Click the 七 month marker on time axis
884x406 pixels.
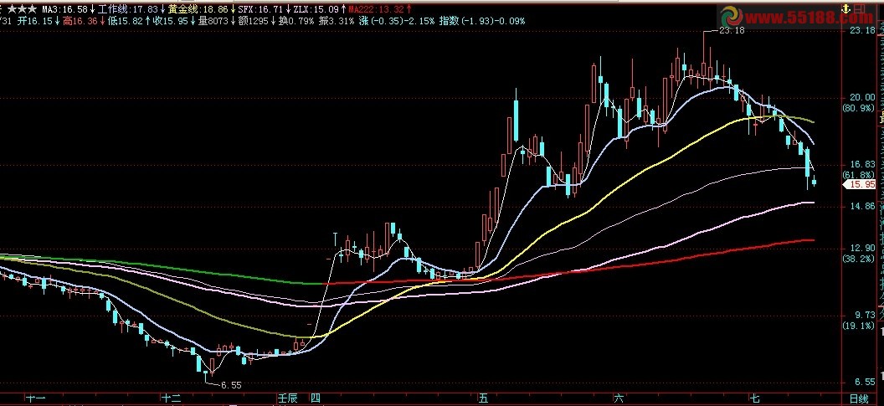pyautogui.click(x=755, y=398)
